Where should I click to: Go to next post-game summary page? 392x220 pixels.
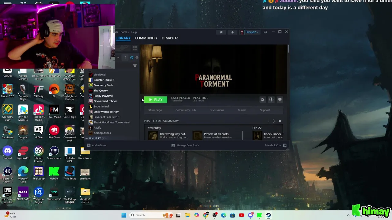pyautogui.click(x=274, y=121)
